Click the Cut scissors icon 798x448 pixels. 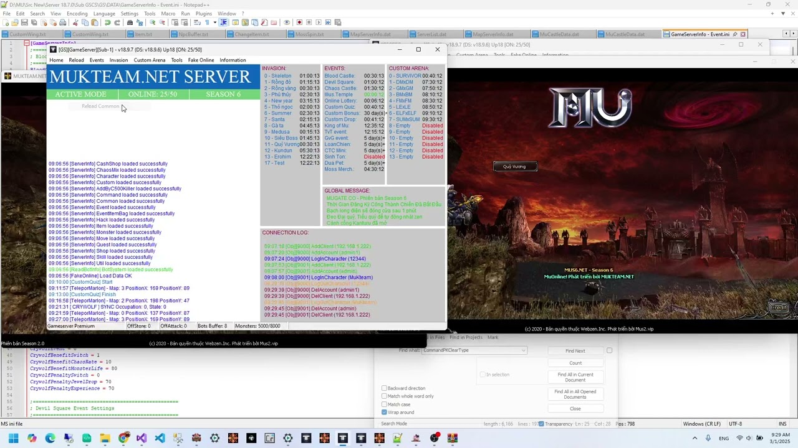pos(76,22)
